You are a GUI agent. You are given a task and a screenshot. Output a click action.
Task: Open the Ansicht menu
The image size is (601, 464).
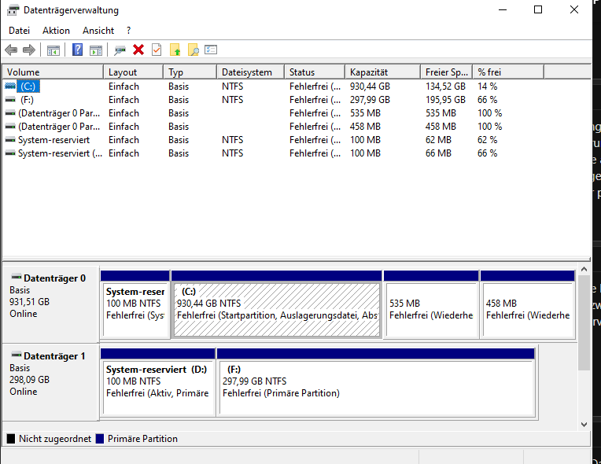click(98, 31)
